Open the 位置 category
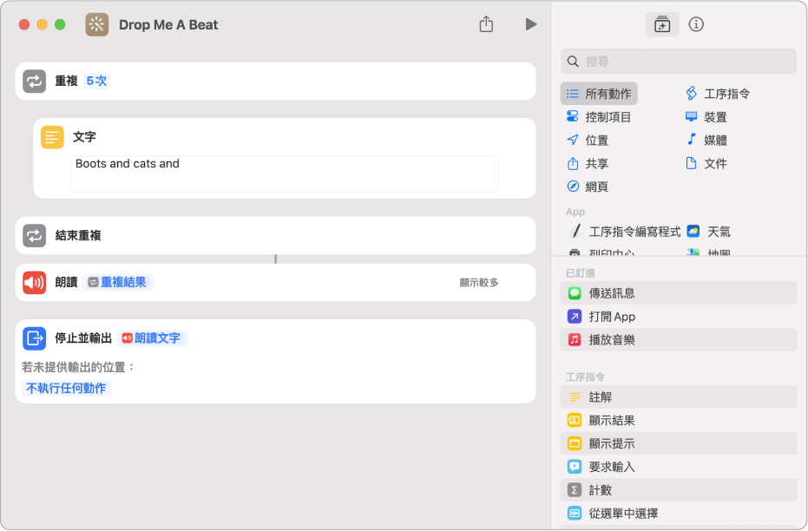Viewport: 808px width, 531px height. pos(588,140)
